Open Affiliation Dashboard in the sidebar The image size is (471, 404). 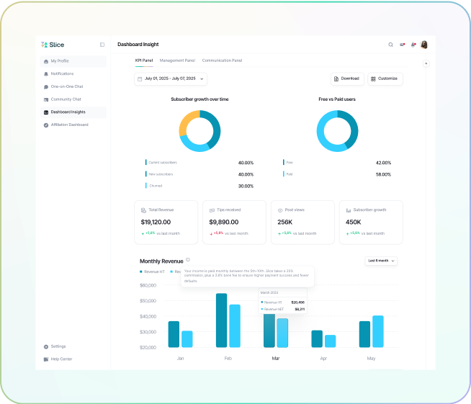pyautogui.click(x=69, y=125)
